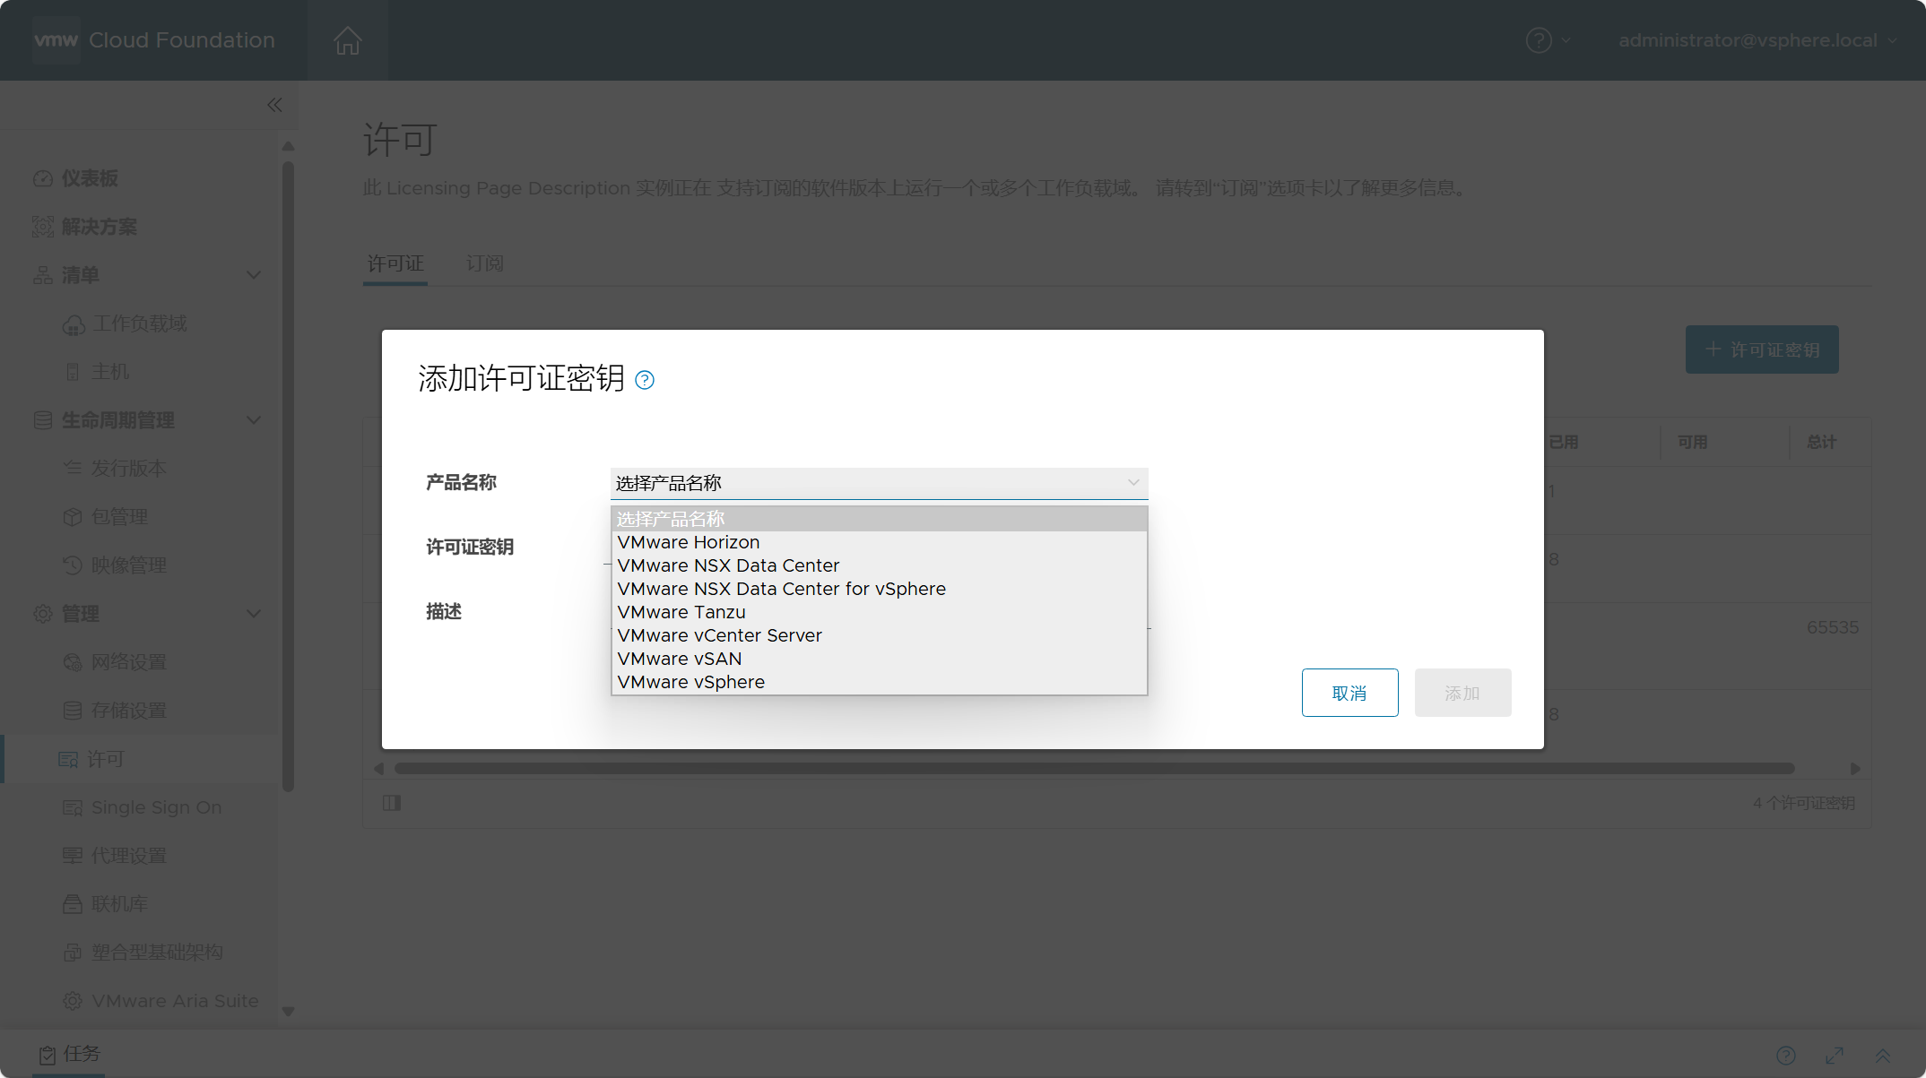
Task: Collapse the sidebar with the double-chevron icon
Action: (x=274, y=105)
